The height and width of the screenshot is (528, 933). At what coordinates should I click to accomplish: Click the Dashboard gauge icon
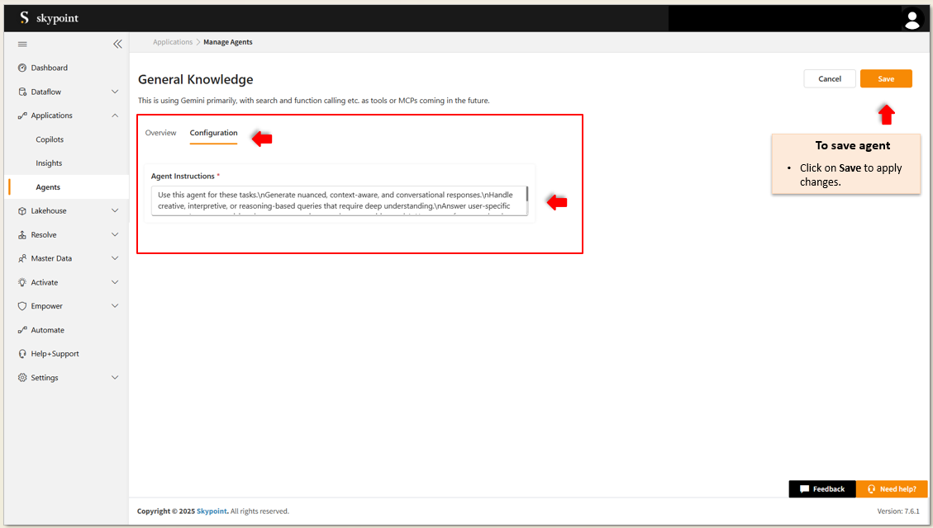pyautogui.click(x=22, y=68)
